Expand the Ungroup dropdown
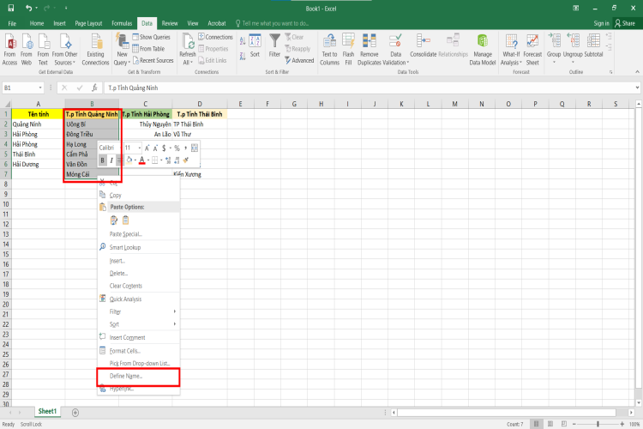The width and height of the screenshot is (643, 429). (x=573, y=63)
